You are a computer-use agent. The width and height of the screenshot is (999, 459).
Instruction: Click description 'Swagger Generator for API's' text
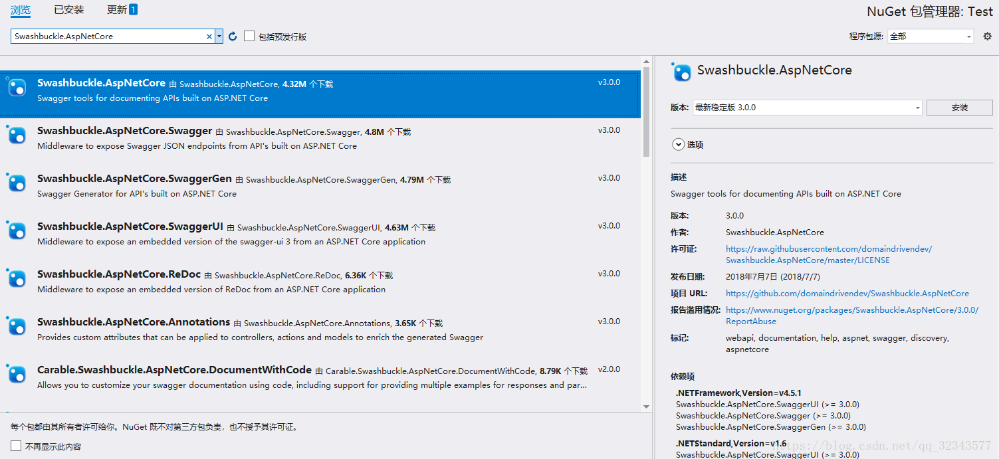[x=137, y=194]
